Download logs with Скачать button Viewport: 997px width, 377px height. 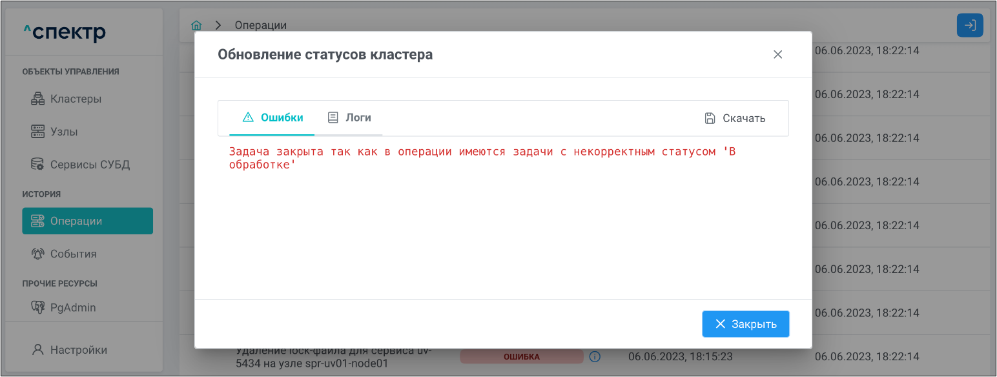(x=735, y=118)
